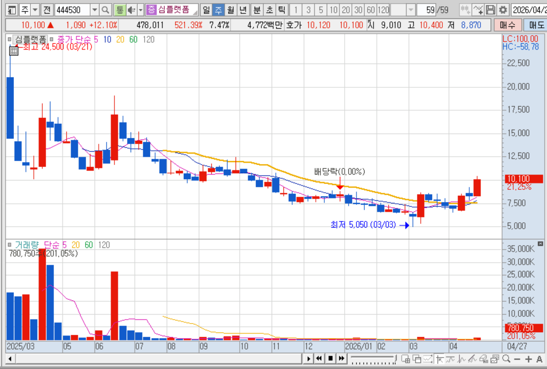
Task: Click the overlapping windows icon
Action: [x=417, y=358]
